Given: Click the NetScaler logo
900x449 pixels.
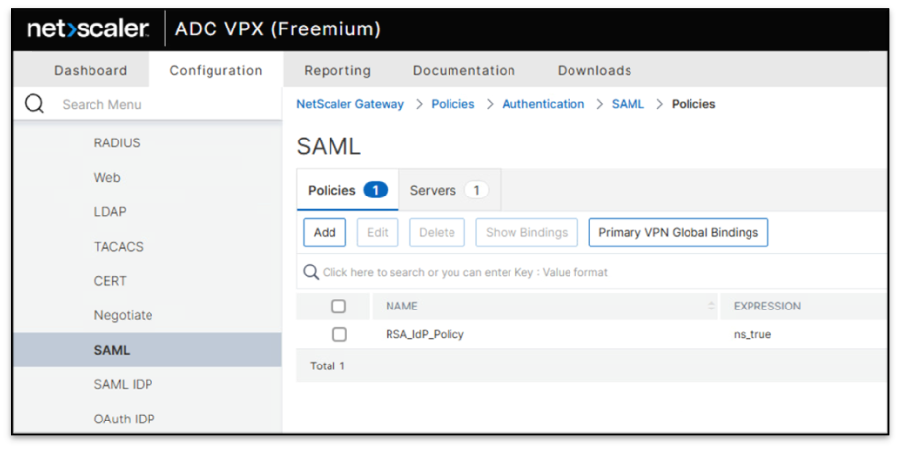Looking at the screenshot, I should click(87, 29).
